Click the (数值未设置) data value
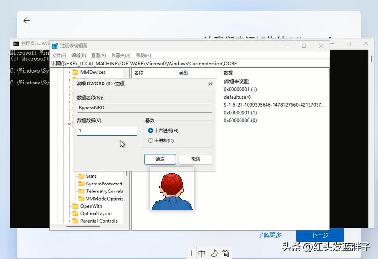Viewport: 378px width, 259px height. (237, 81)
